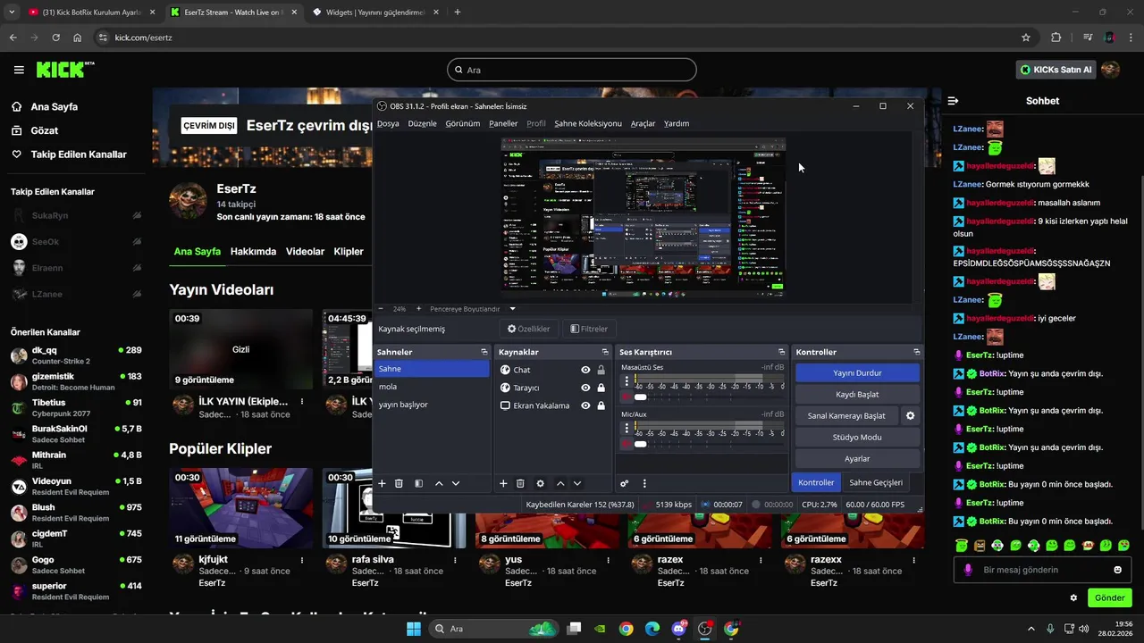
Task: Toggle lock on Chat source
Action: click(x=601, y=370)
